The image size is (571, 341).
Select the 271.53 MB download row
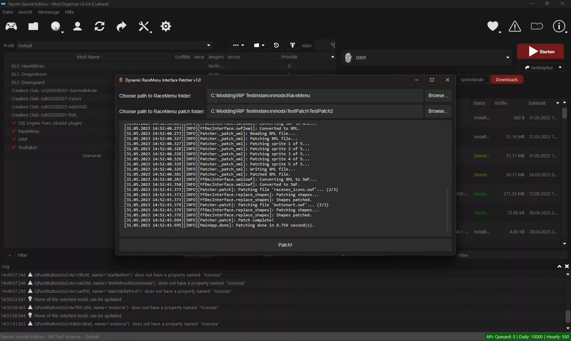509,194
